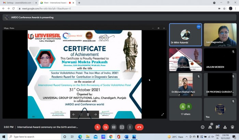This screenshot has height=140, width=239.
Task: Click the Windows search box
Action: pyautogui.click(x=34, y=137)
